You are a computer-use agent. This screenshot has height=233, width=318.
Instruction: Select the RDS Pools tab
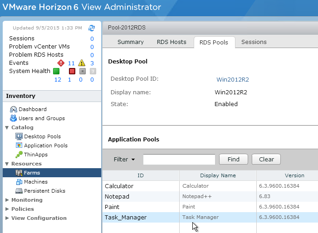(214, 42)
